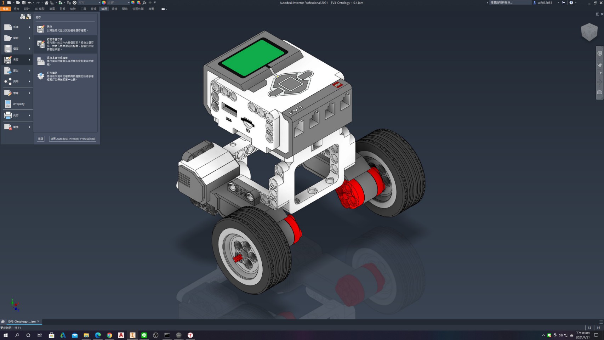
Task: Open the document tabs menu hamburger icon
Action: pos(601,322)
